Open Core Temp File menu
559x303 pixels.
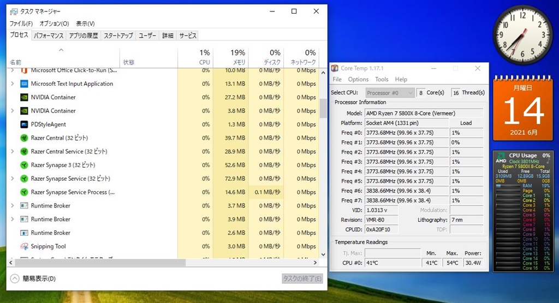[337, 79]
